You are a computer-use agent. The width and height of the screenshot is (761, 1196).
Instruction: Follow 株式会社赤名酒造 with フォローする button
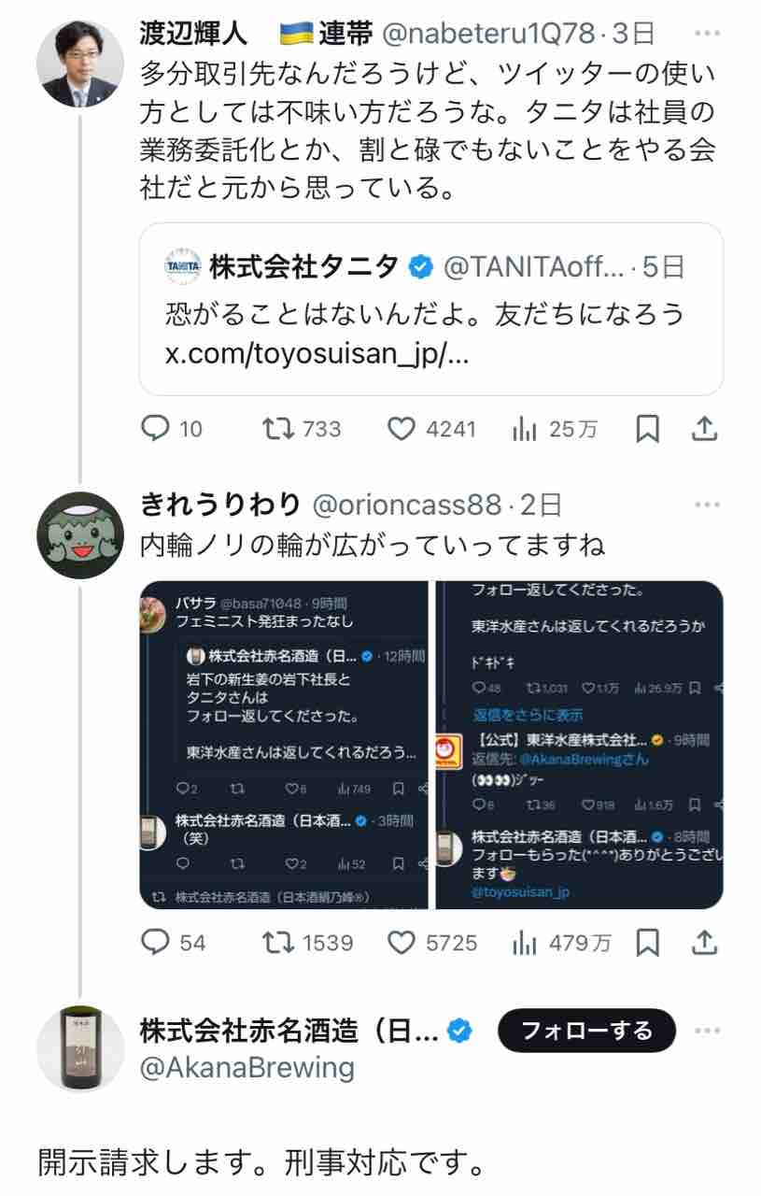(x=586, y=1031)
